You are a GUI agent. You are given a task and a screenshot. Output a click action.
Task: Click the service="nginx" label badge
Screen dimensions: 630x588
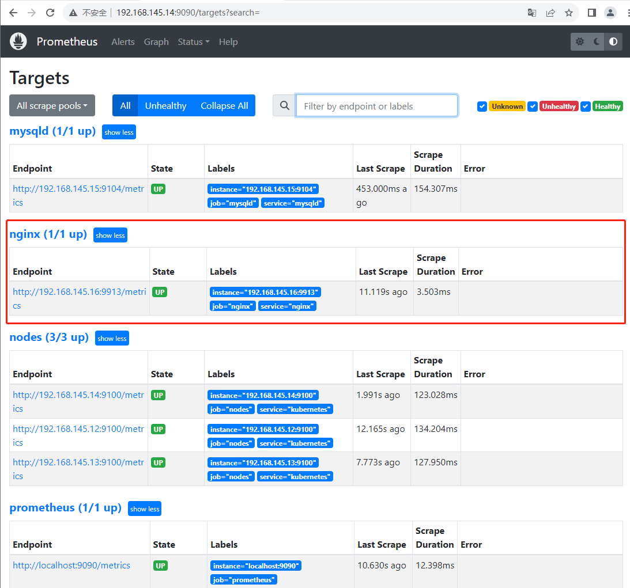(287, 306)
